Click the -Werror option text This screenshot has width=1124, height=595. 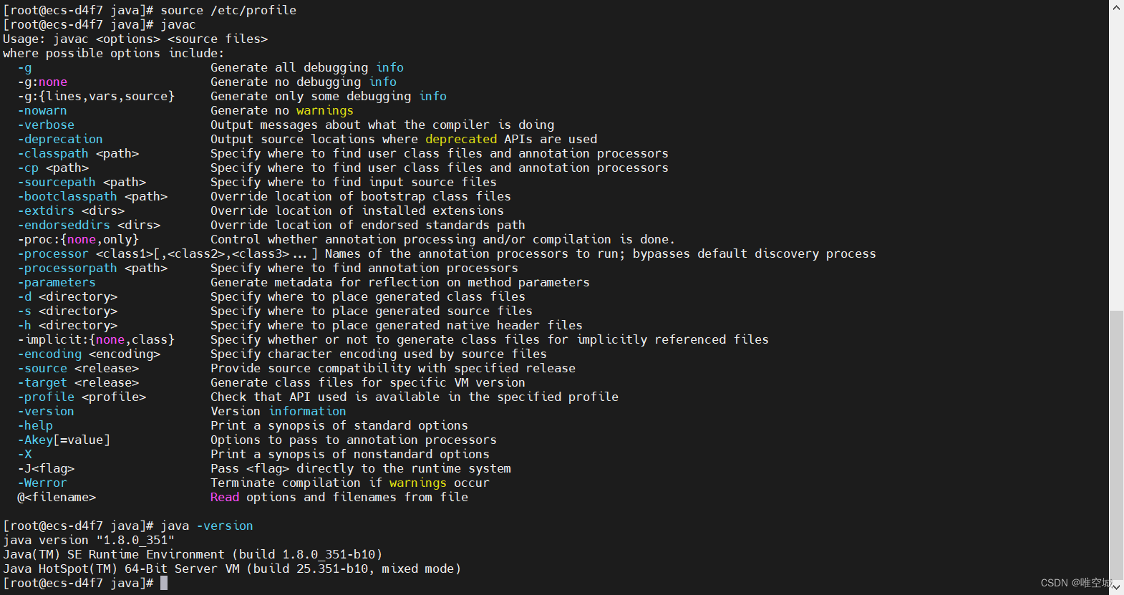[x=42, y=483]
